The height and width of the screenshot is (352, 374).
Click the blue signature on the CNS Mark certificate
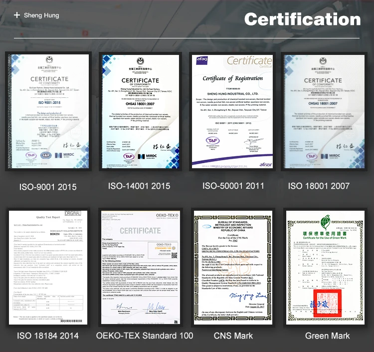248,296
